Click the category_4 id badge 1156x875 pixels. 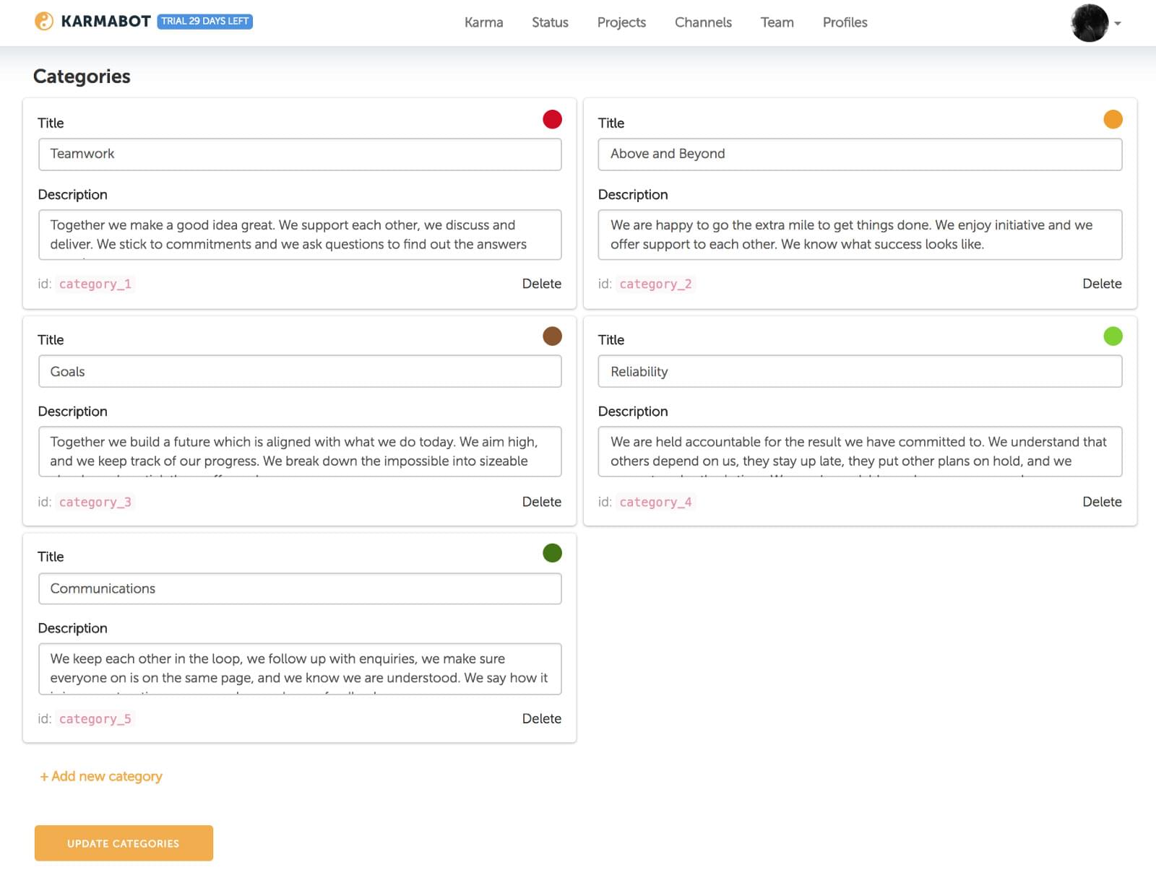click(655, 501)
